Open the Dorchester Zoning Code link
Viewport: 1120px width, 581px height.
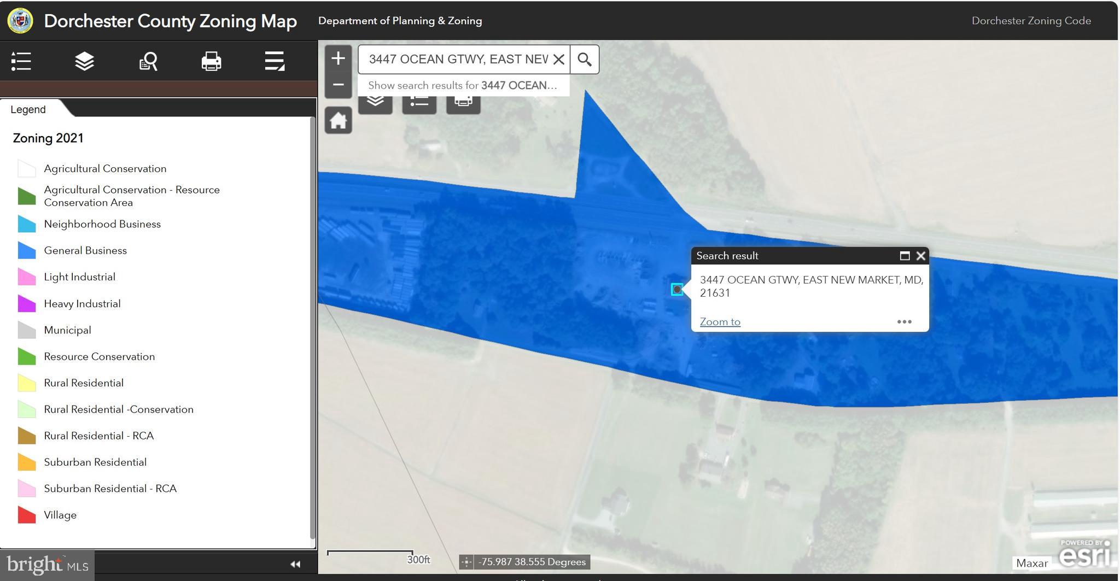click(1031, 21)
